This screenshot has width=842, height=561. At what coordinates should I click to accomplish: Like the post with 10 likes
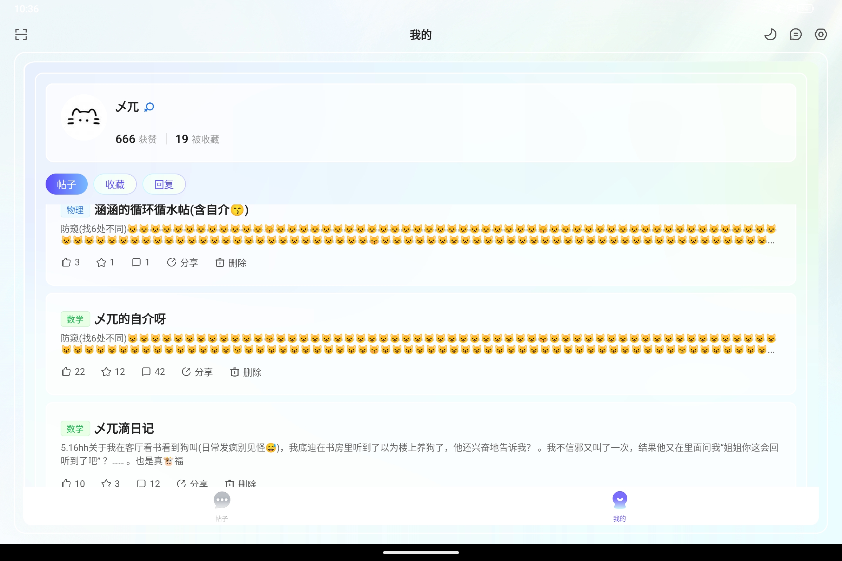[x=73, y=483]
